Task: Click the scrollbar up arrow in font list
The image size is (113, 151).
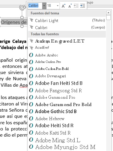Action: pos(108,13)
